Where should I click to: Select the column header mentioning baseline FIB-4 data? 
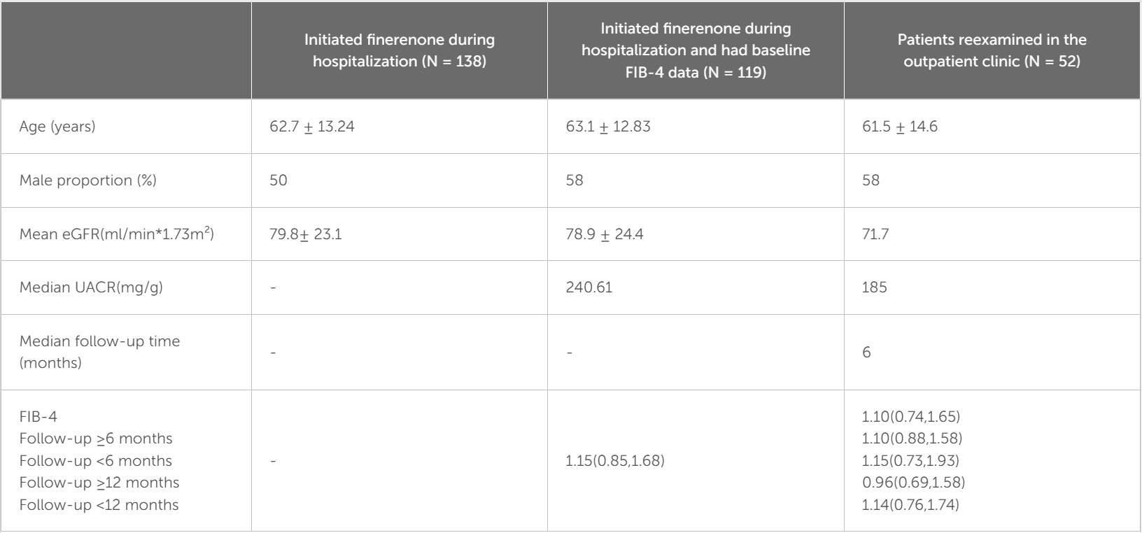(x=696, y=50)
